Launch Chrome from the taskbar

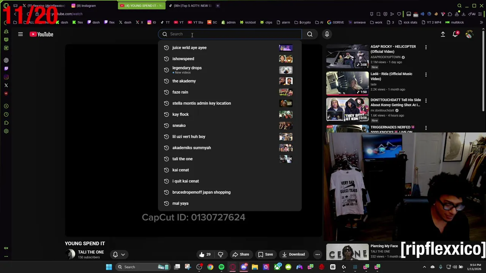click(x=210, y=267)
